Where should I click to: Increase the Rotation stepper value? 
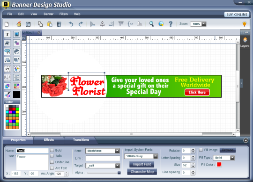tap(193, 149)
